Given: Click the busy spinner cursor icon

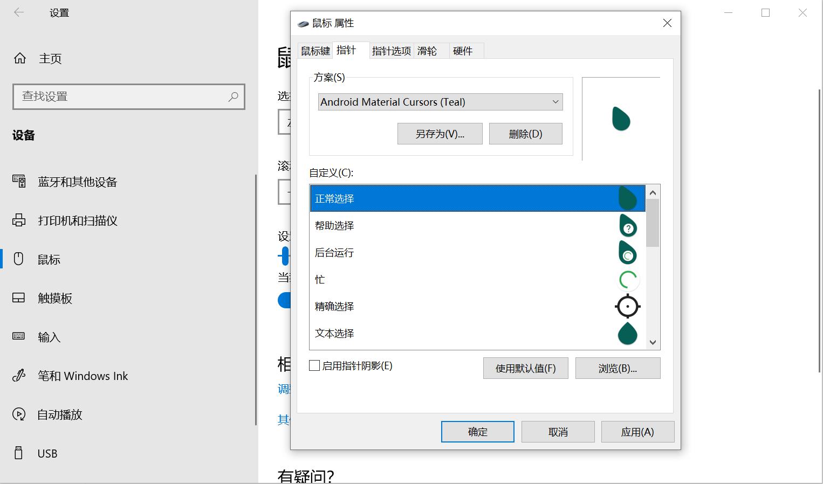Looking at the screenshot, I should point(628,280).
